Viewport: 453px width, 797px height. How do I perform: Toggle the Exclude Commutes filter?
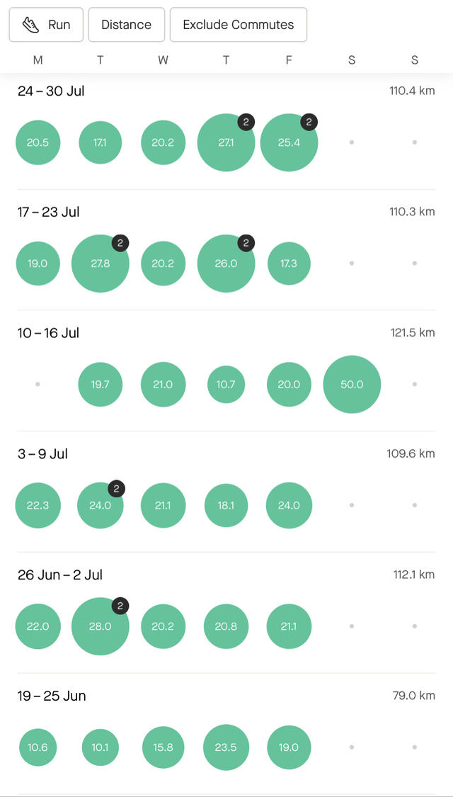(x=238, y=25)
